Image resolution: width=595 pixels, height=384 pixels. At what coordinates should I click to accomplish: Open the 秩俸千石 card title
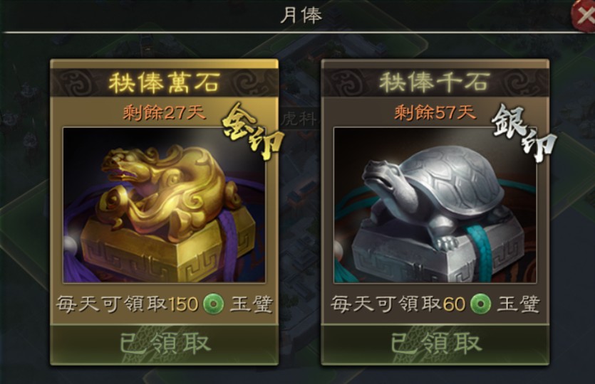click(435, 82)
